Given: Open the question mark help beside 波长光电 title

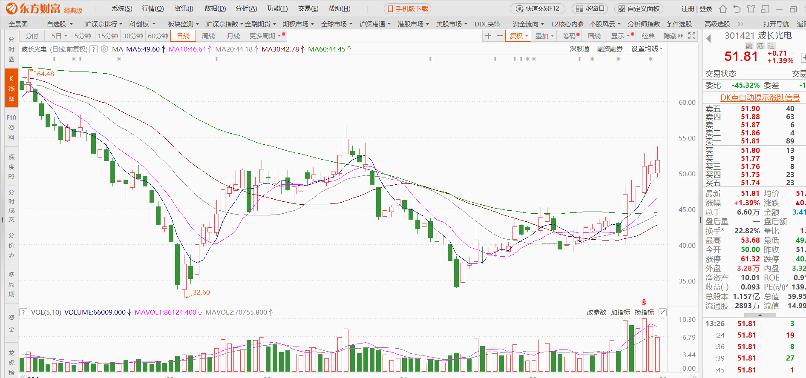Looking at the screenshot, I should pyautogui.click(x=94, y=49).
